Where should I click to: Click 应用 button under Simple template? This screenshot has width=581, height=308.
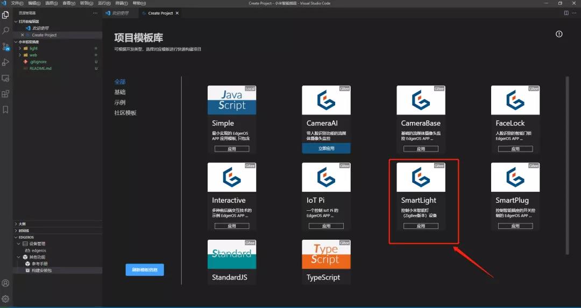tap(231, 149)
